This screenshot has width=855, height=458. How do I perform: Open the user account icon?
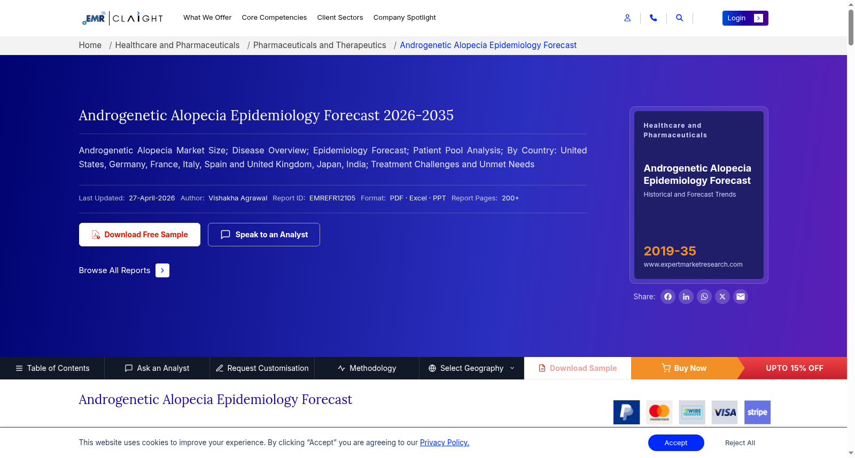coord(627,18)
